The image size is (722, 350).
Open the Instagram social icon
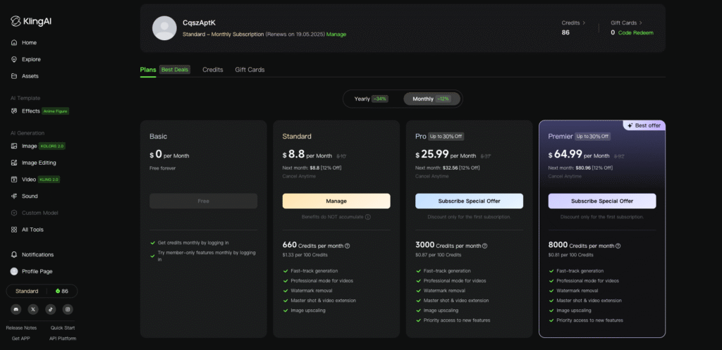click(x=68, y=309)
